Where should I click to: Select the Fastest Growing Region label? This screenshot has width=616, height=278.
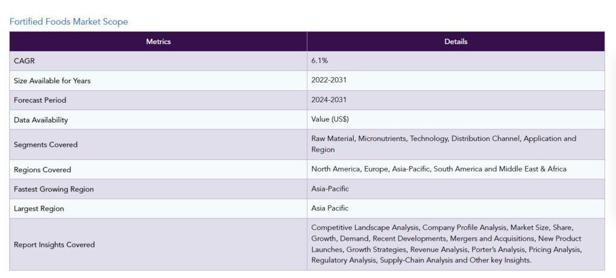(54, 189)
